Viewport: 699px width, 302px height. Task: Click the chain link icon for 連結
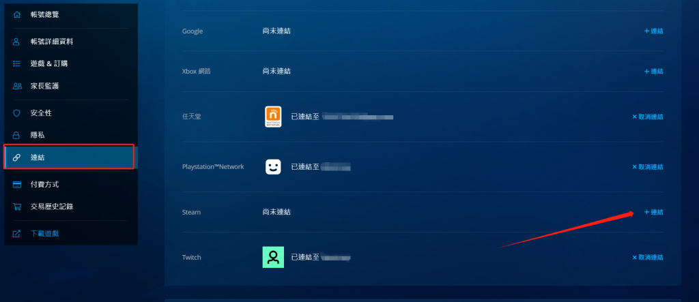pyautogui.click(x=16, y=157)
